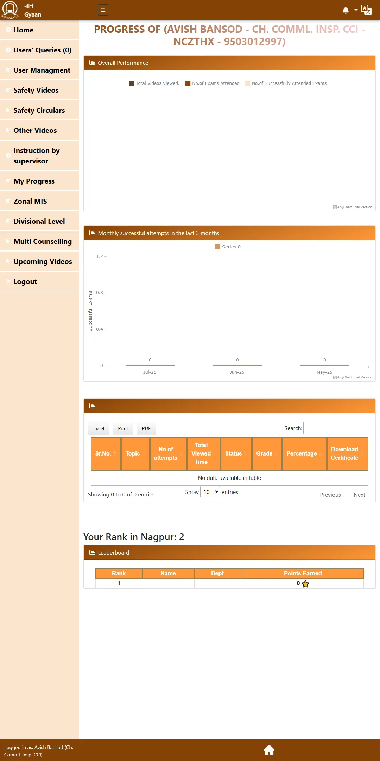The height and width of the screenshot is (761, 380).
Task: Sort table by Grade column
Action: coord(267,454)
